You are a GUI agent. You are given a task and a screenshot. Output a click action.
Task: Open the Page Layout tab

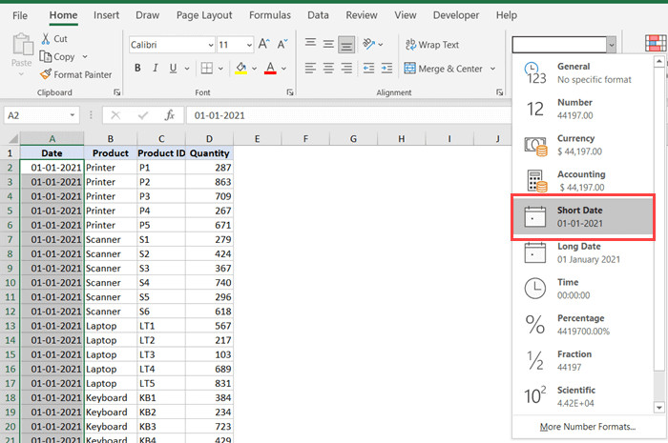click(204, 15)
